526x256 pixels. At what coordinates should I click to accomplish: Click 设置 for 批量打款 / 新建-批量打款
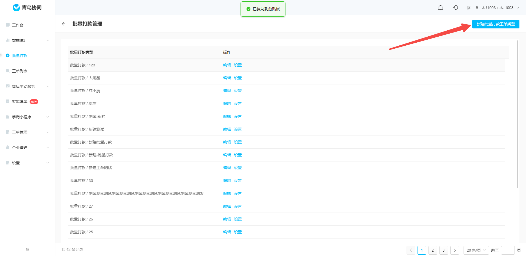(x=238, y=155)
